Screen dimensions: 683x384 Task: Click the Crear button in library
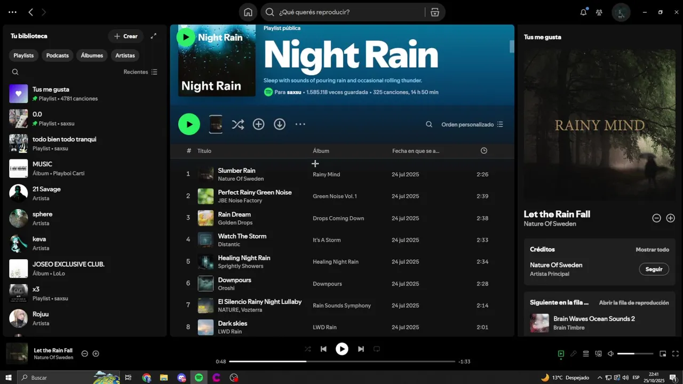tap(126, 36)
